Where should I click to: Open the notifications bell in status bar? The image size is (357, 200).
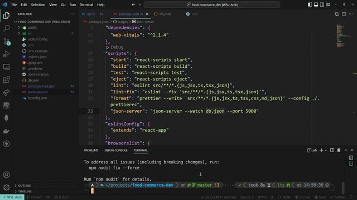coord(351,197)
